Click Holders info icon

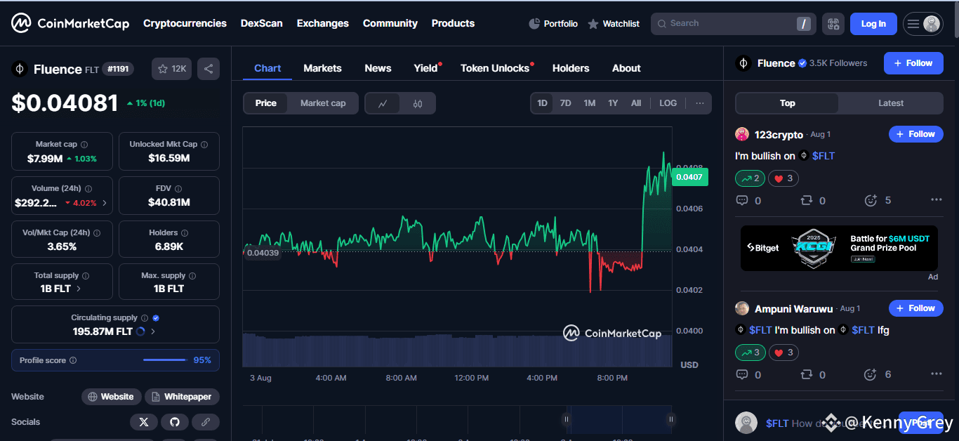tap(185, 232)
